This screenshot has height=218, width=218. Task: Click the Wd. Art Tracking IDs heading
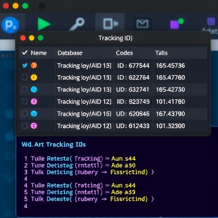click(54, 144)
